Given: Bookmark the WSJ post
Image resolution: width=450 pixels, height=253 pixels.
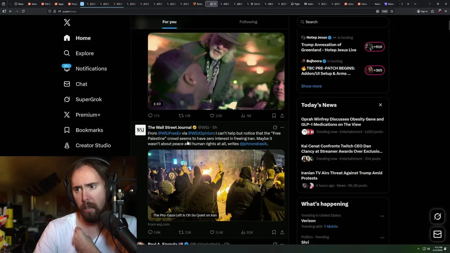Looking at the screenshot, I should point(274,232).
